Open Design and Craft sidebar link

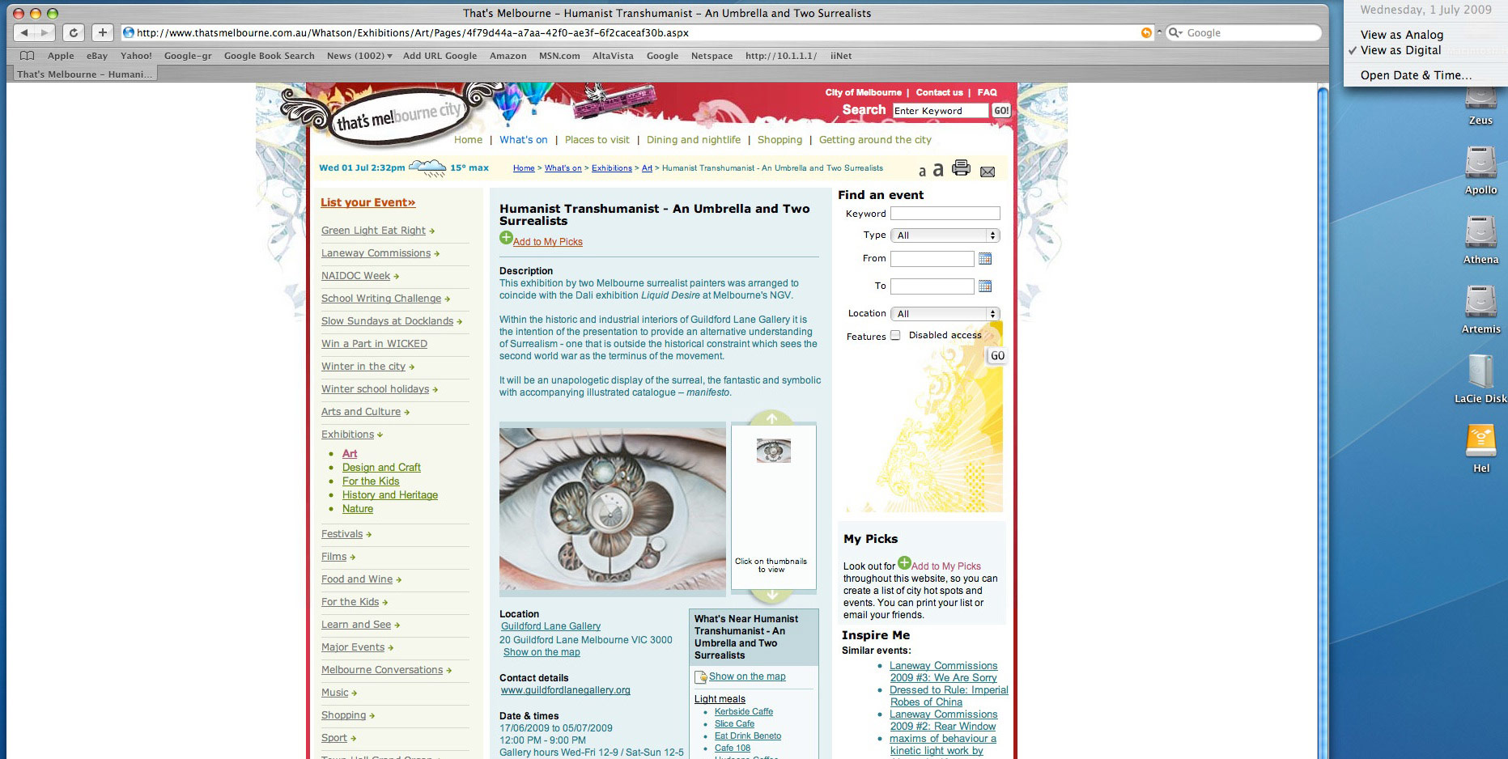381,468
